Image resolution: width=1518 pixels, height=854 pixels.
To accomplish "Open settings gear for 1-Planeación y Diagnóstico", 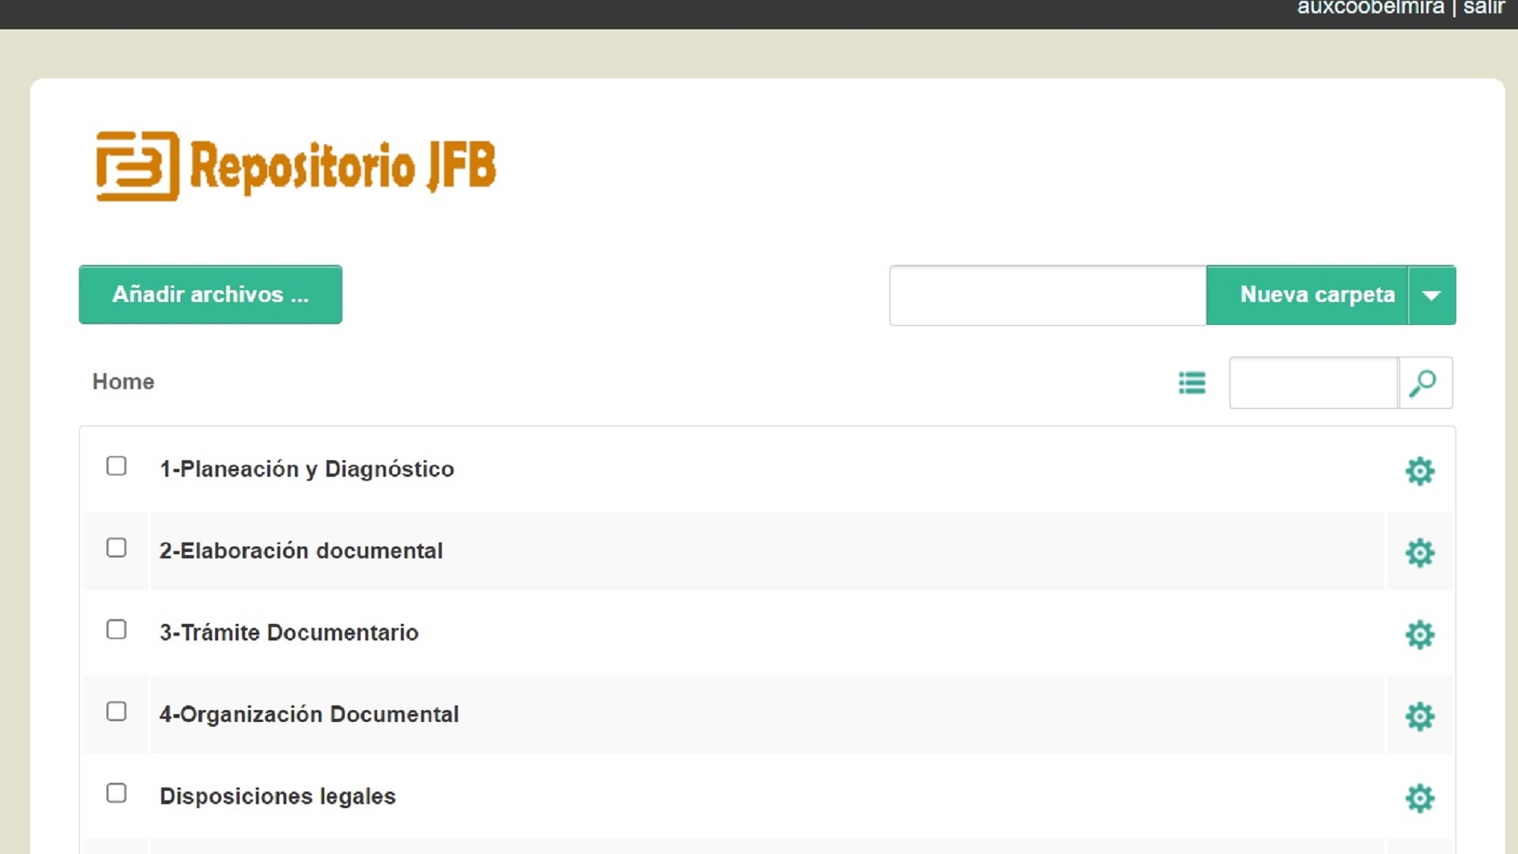I will [x=1419, y=471].
